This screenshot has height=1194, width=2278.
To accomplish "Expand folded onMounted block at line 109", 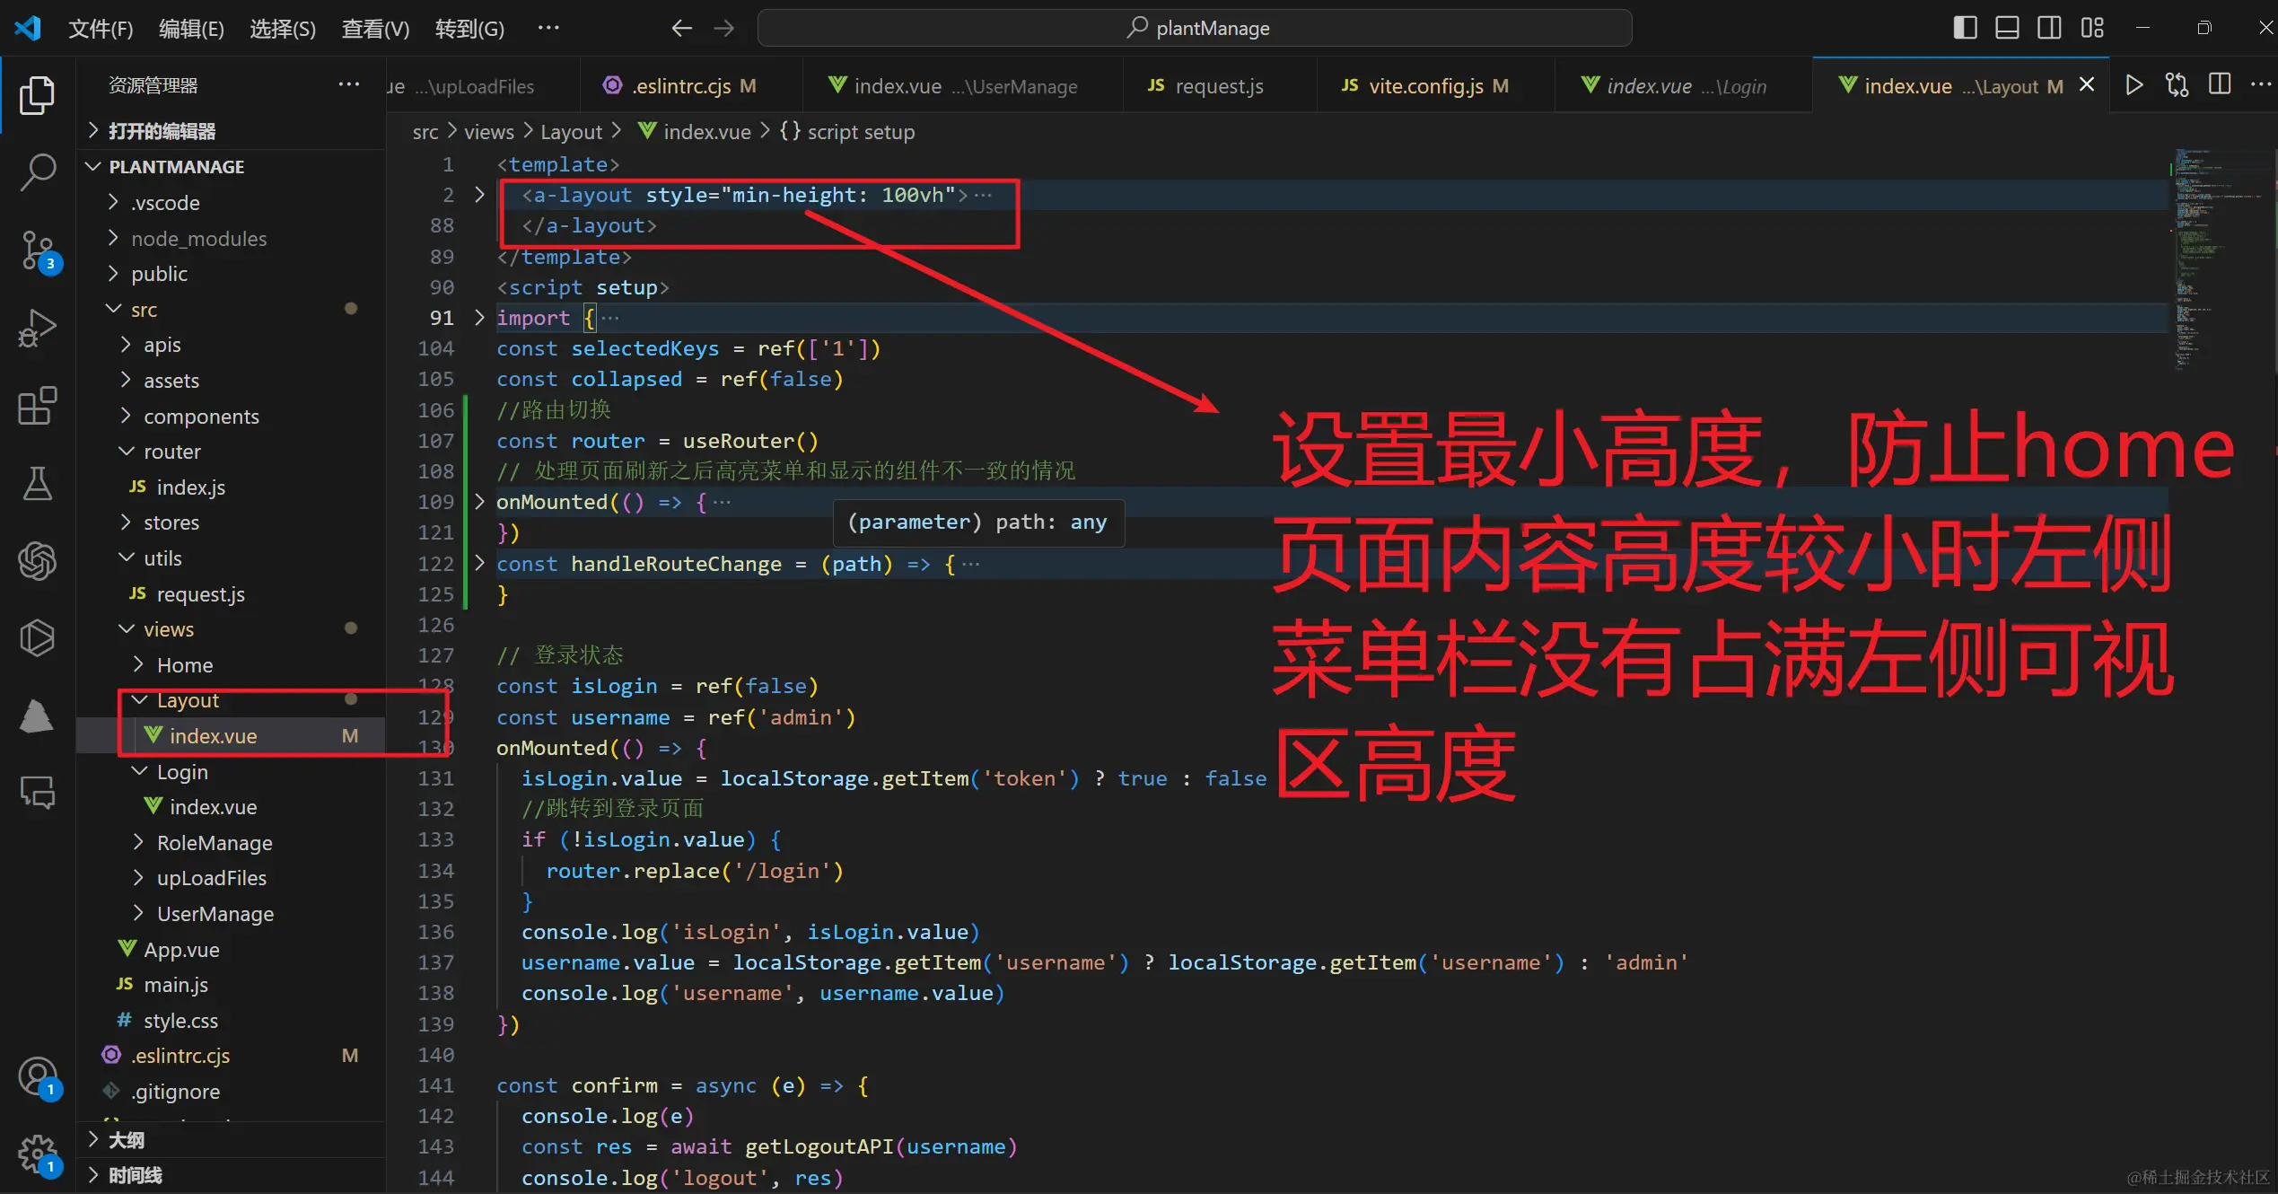I will click(x=479, y=502).
